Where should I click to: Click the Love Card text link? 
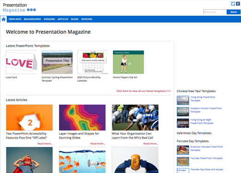point(11,77)
